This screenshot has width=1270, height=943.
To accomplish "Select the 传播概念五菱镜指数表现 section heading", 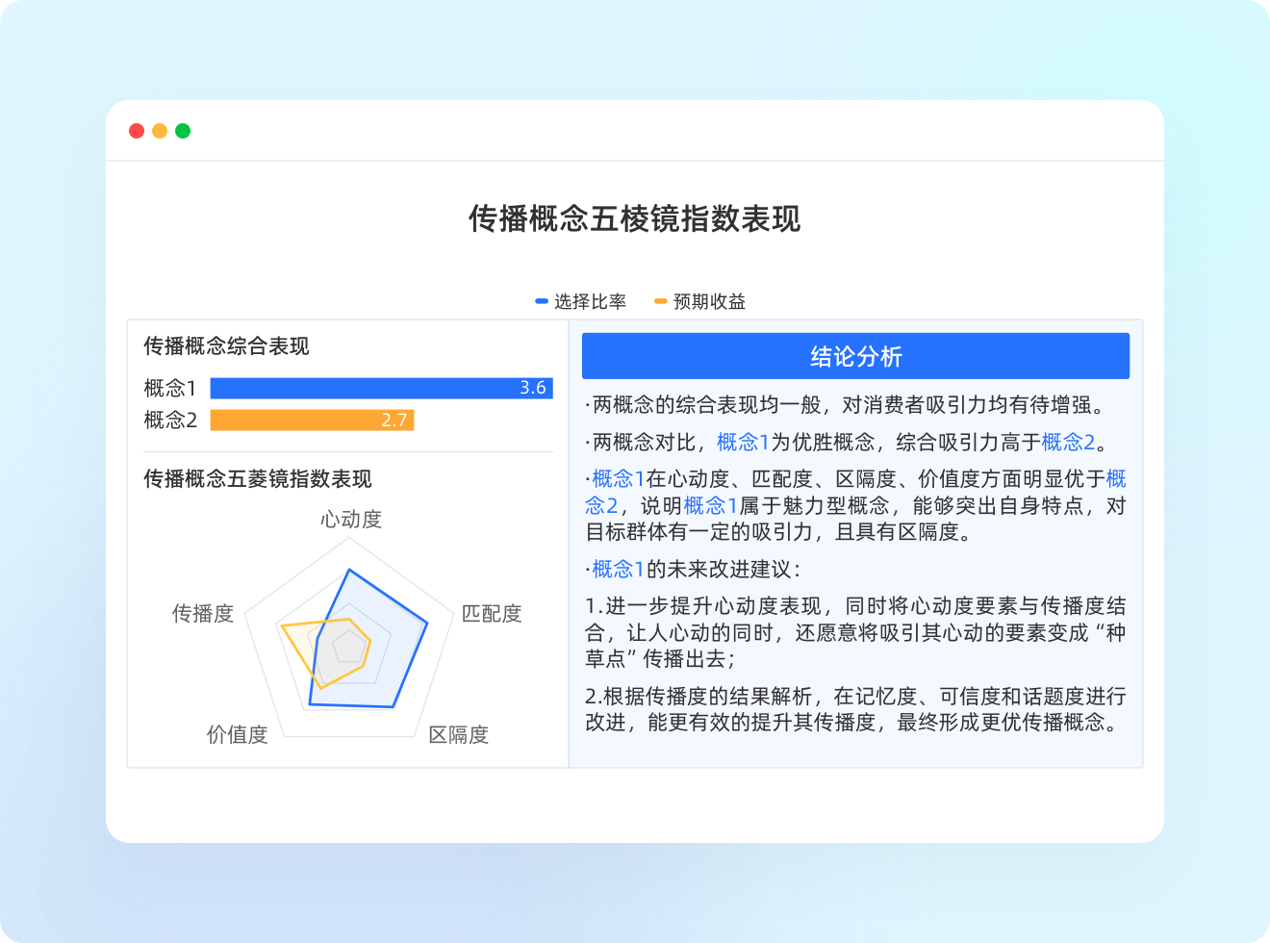I will click(258, 479).
